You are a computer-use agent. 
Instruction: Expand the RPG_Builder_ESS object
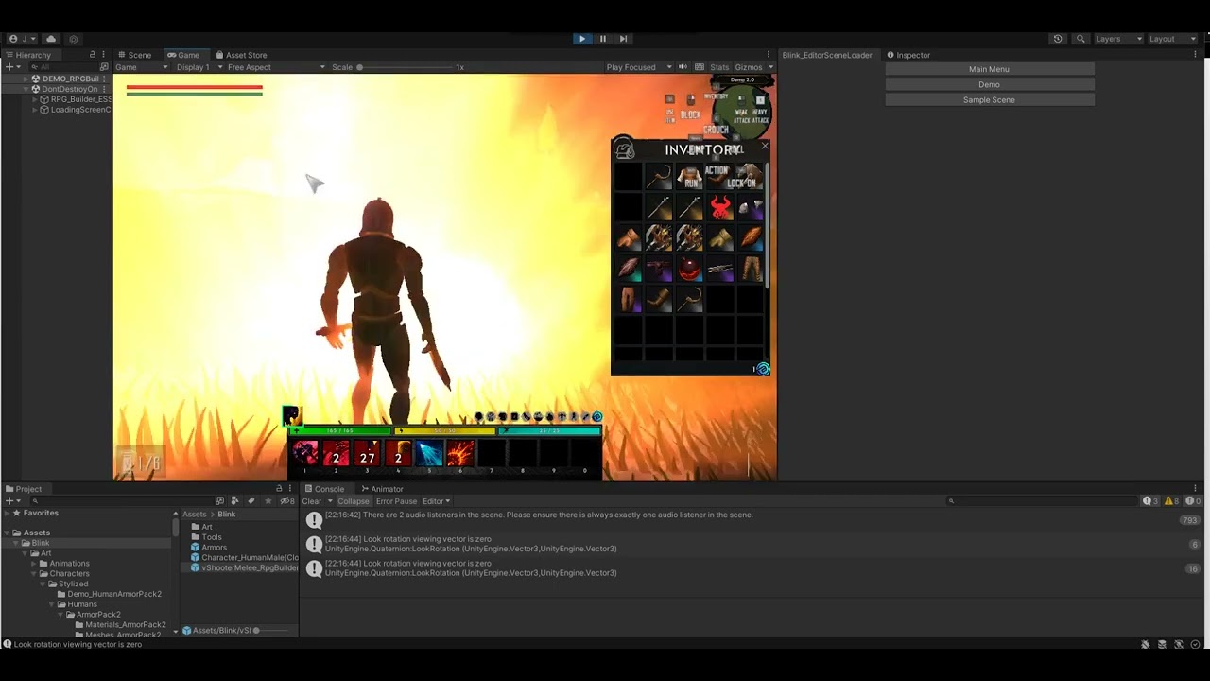click(35, 99)
